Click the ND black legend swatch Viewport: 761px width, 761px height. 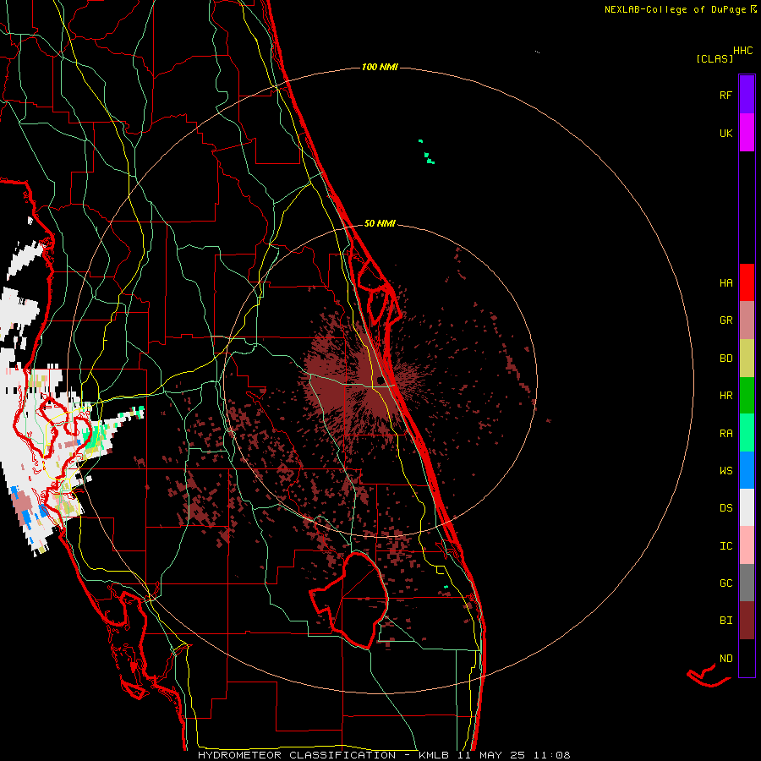pos(747,658)
